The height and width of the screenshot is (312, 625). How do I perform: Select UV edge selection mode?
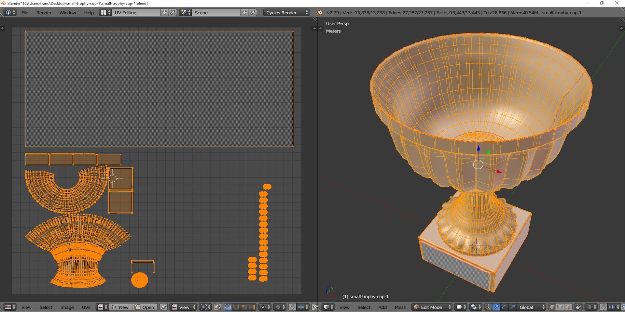pyautogui.click(x=236, y=307)
